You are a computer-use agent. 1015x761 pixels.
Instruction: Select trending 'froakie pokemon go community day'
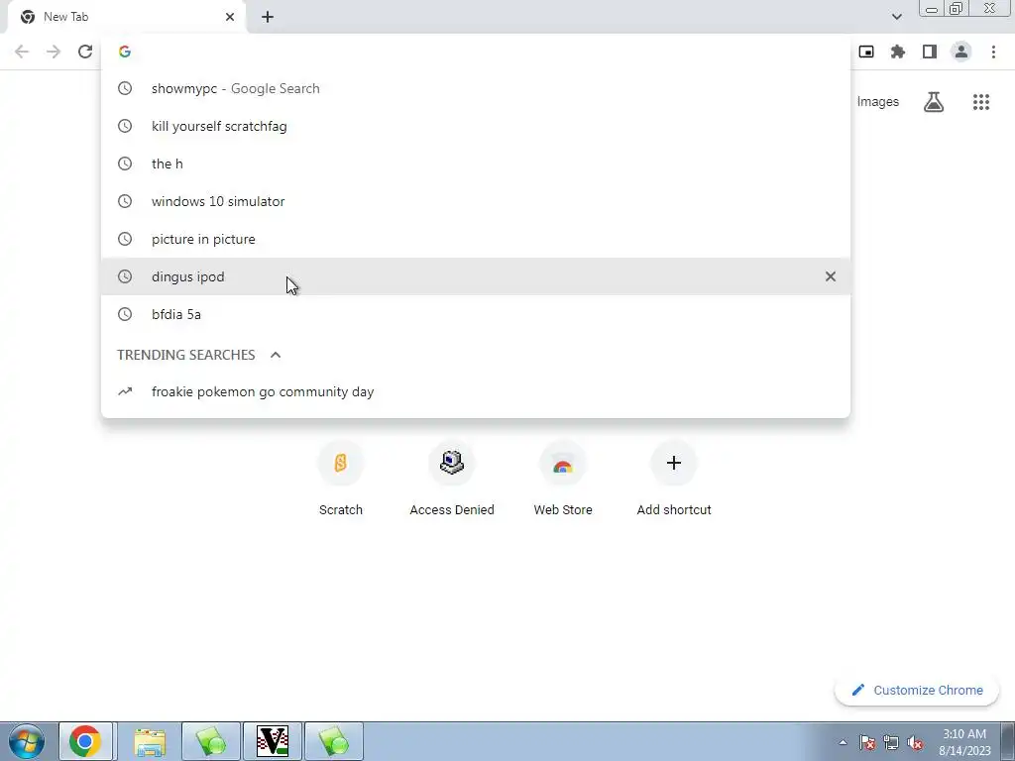click(476, 391)
